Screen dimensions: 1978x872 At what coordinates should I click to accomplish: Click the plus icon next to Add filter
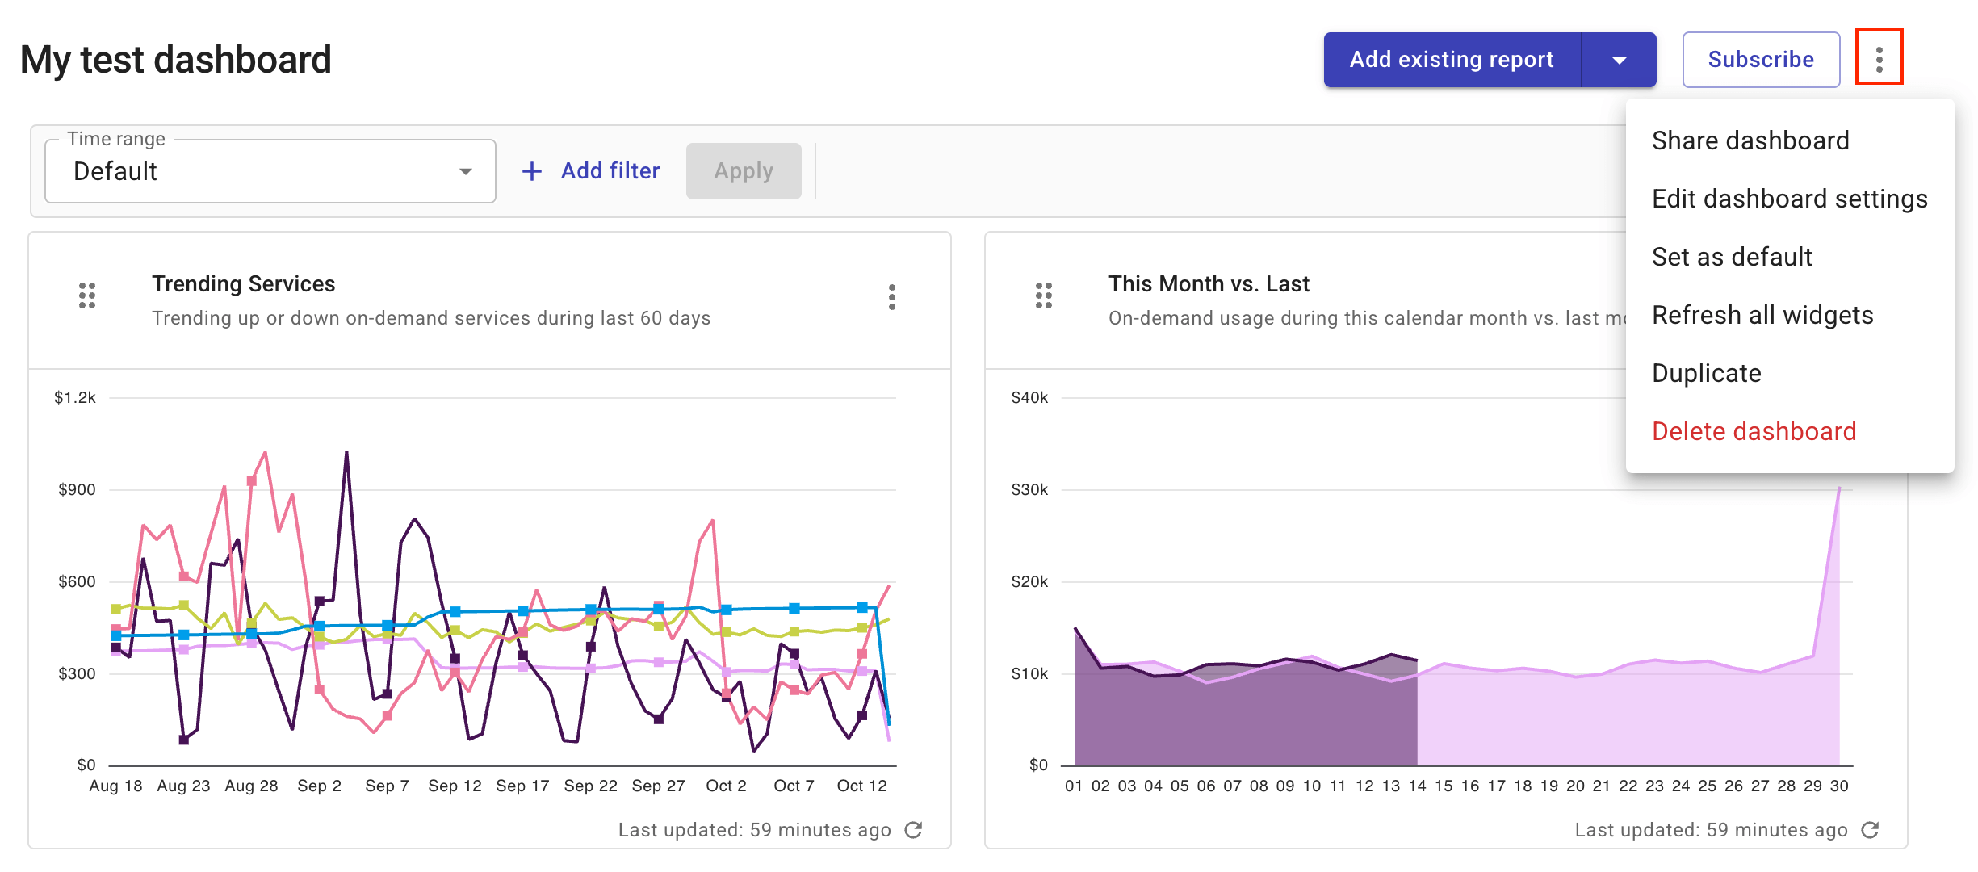(x=533, y=170)
